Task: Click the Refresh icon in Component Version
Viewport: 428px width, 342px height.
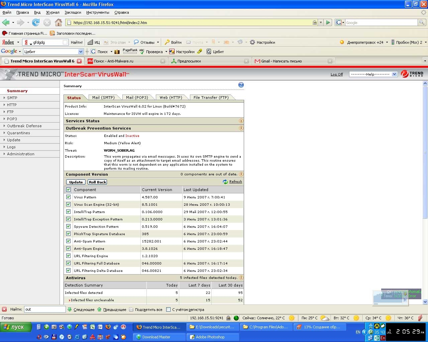Action: 225,182
